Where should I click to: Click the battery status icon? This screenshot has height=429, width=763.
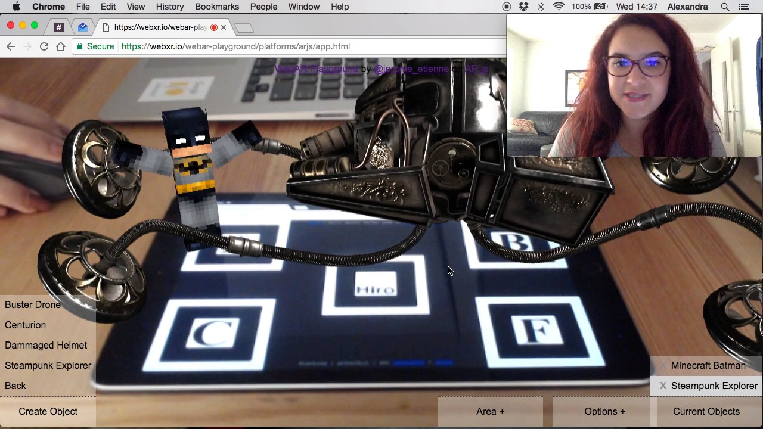[601, 7]
